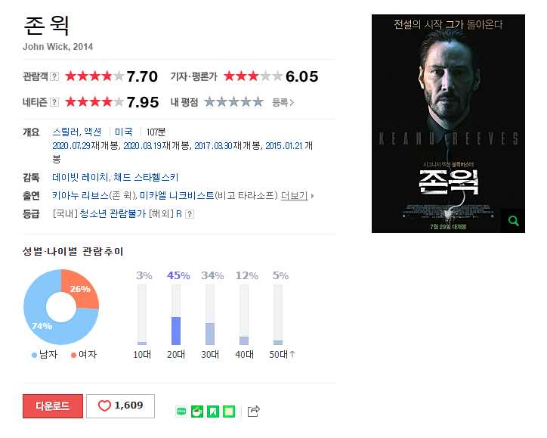Save with the green bookmark icon

point(213,411)
